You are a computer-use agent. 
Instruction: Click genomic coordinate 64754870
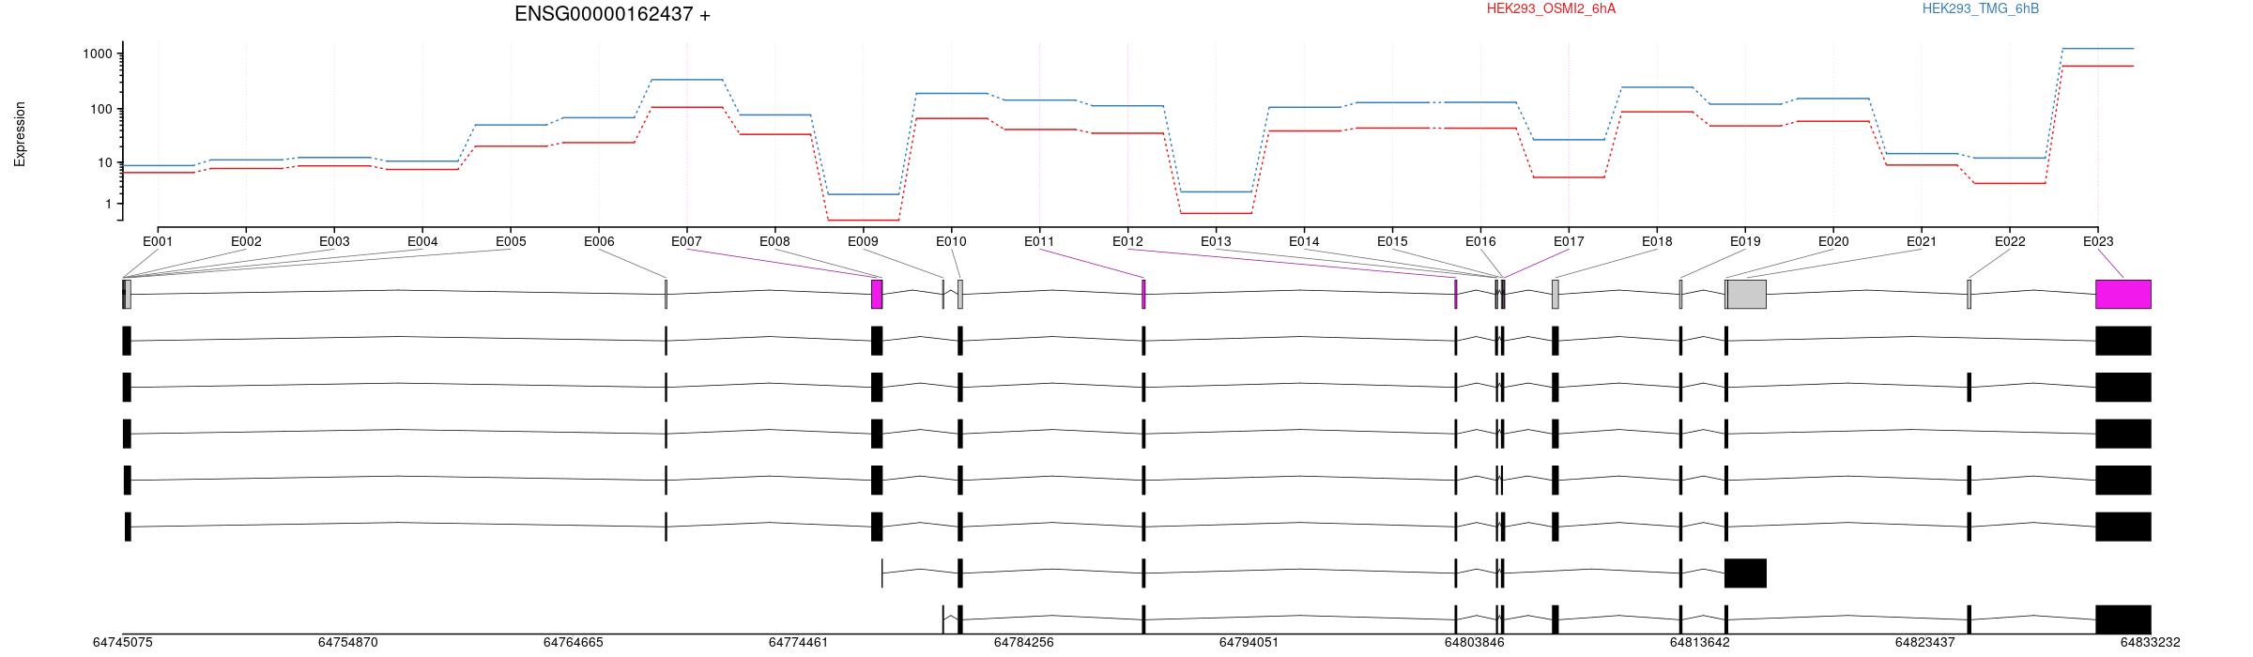[x=347, y=643]
